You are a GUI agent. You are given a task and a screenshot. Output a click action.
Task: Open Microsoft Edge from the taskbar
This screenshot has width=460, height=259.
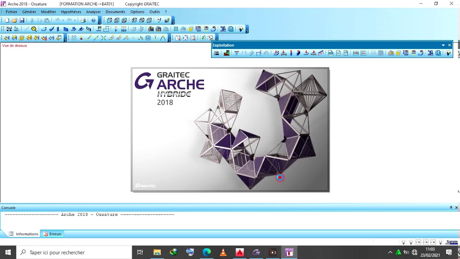[x=207, y=253]
